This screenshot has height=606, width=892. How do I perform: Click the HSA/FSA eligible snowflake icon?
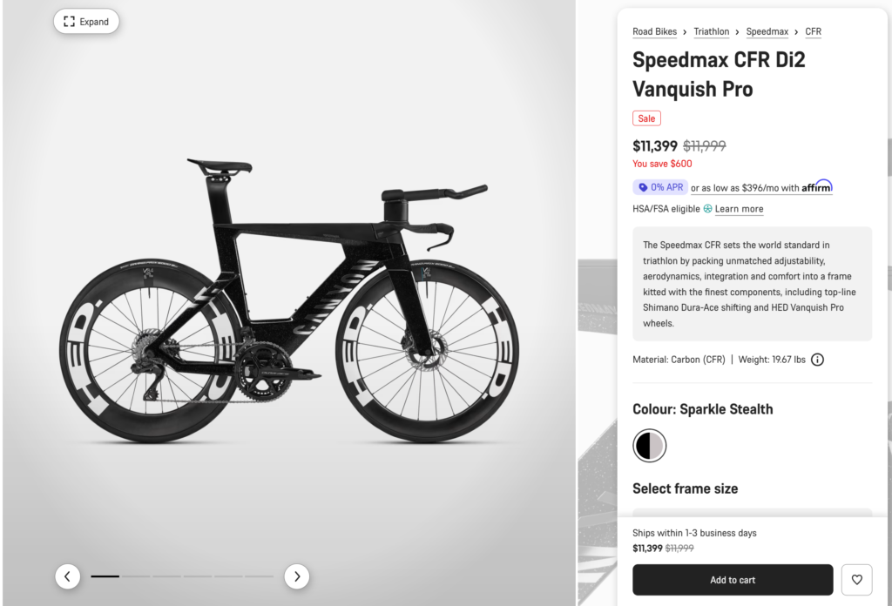click(x=707, y=209)
